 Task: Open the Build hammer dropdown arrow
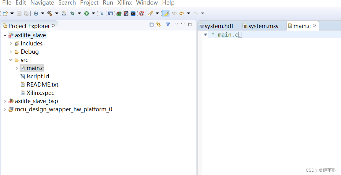[x=57, y=13]
